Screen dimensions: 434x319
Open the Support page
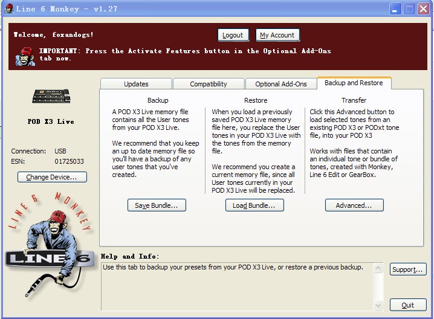tap(408, 269)
